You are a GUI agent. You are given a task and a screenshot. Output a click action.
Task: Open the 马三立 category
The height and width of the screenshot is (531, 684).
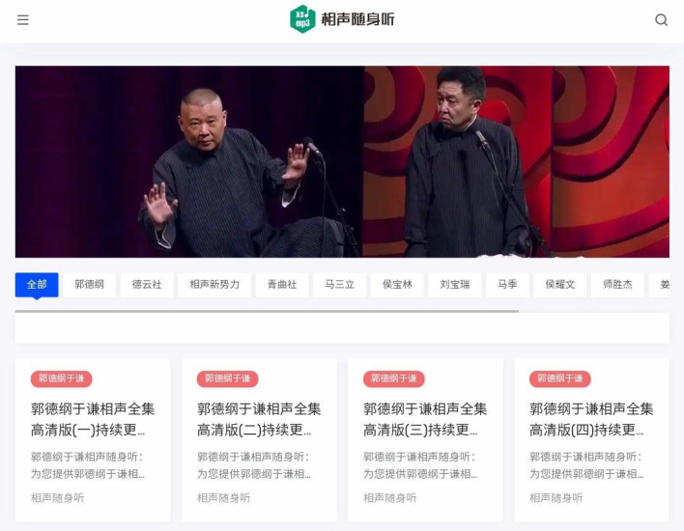(340, 285)
